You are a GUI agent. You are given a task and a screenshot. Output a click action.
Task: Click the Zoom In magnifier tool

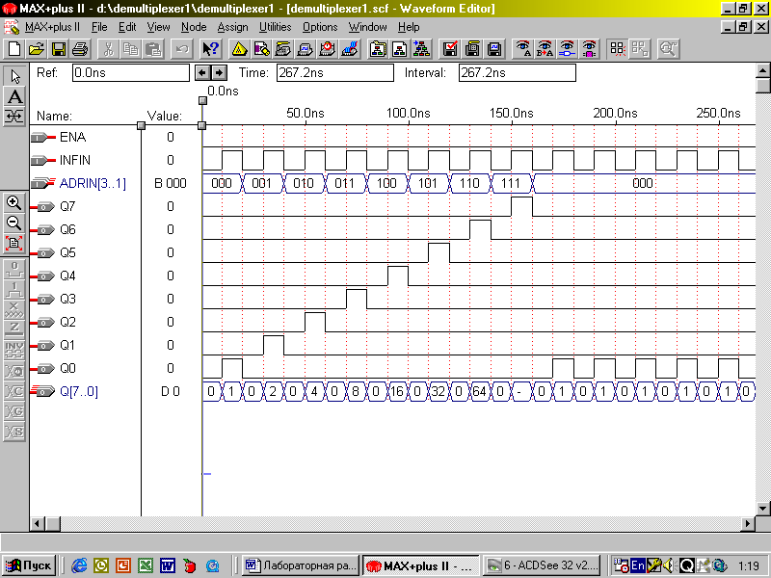coord(14,202)
